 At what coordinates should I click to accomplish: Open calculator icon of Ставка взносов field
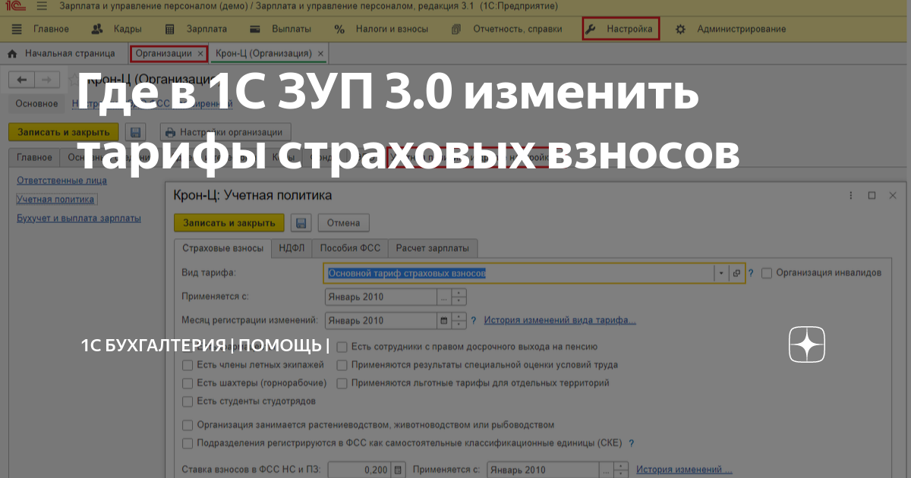tap(399, 470)
